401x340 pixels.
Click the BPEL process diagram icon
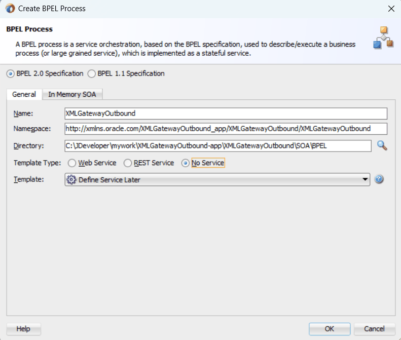point(383,37)
